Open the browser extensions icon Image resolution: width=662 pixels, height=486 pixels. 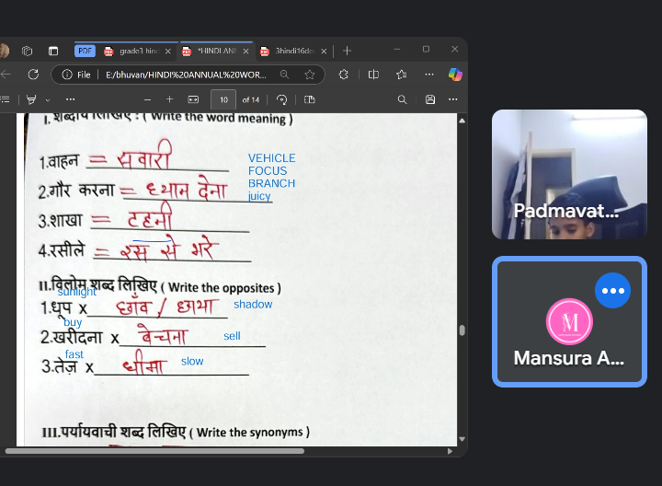344,75
